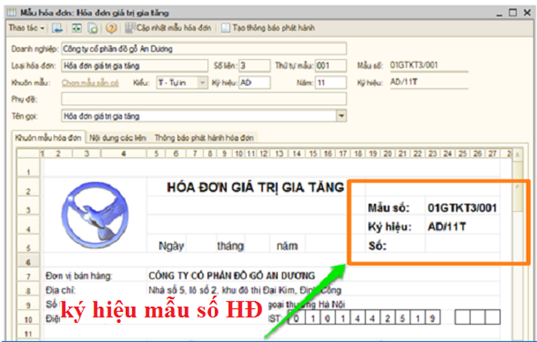Switch to Nội dung các liên tab
Viewport: 537px width, 342px height.
click(118, 138)
